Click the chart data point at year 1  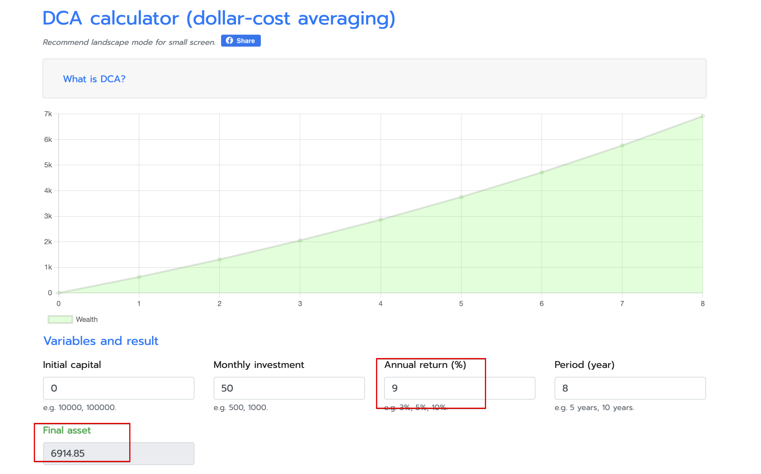click(139, 277)
